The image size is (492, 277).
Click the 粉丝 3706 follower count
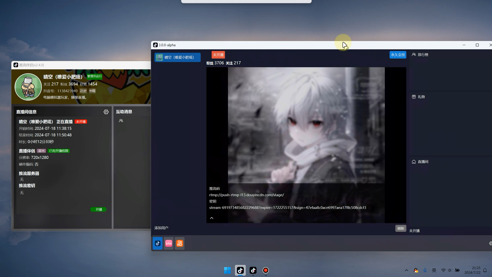pyautogui.click(x=215, y=63)
